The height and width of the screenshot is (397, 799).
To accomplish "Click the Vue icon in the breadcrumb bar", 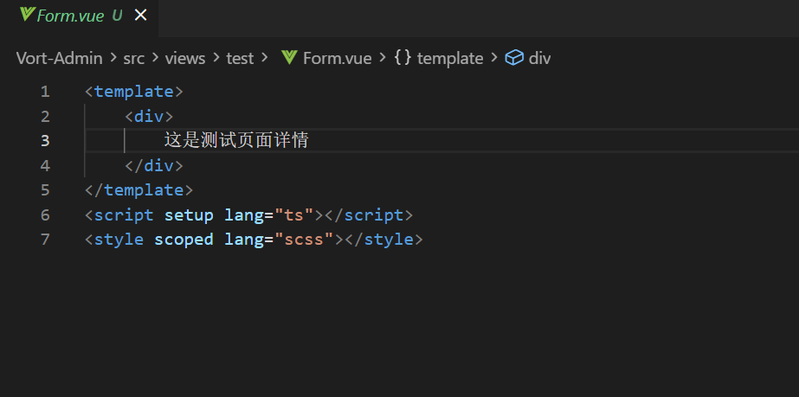I will tap(289, 58).
